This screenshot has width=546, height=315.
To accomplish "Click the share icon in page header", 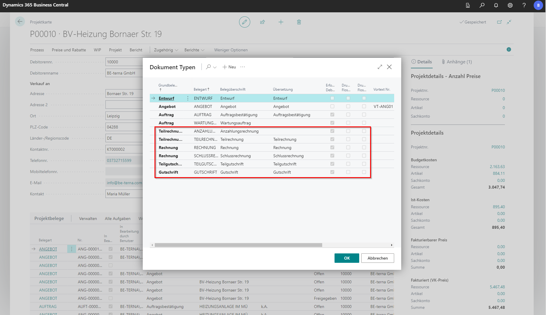I will [263, 22].
